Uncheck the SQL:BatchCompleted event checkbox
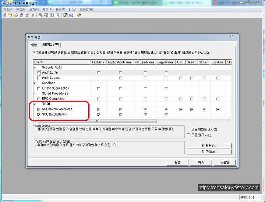This screenshot has width=265, height=202. pyautogui.click(x=39, y=109)
